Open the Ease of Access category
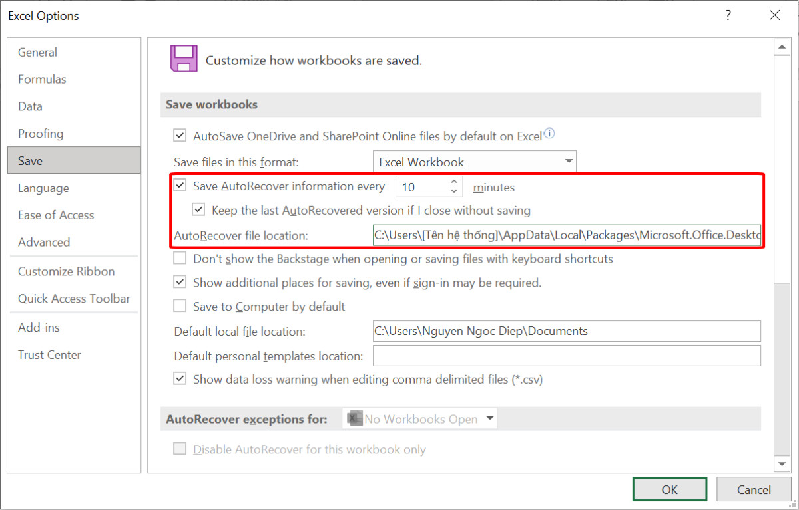This screenshot has width=799, height=510. [x=74, y=215]
